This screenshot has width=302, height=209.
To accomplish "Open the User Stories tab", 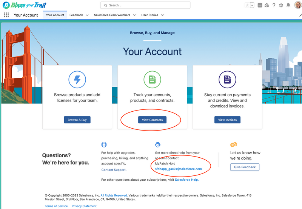I will (149, 15).
